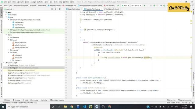Screen dimensions: 195x109
Task: Open the Emulator side panel tab
Action: [193, 76]
